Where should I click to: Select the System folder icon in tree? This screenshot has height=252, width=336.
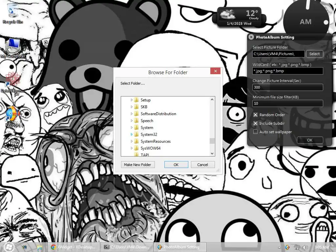pos(136,127)
